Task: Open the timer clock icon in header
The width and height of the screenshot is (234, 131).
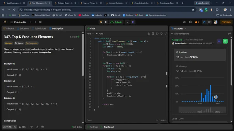Action: click(x=204, y=22)
